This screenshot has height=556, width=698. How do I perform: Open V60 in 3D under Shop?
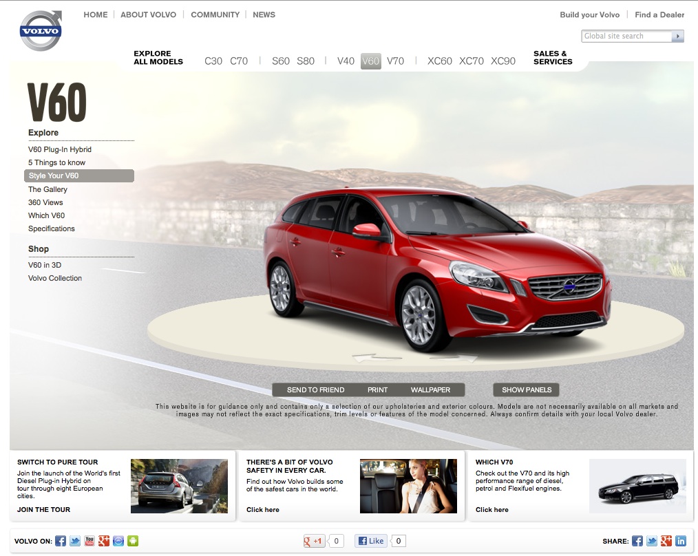coord(45,265)
